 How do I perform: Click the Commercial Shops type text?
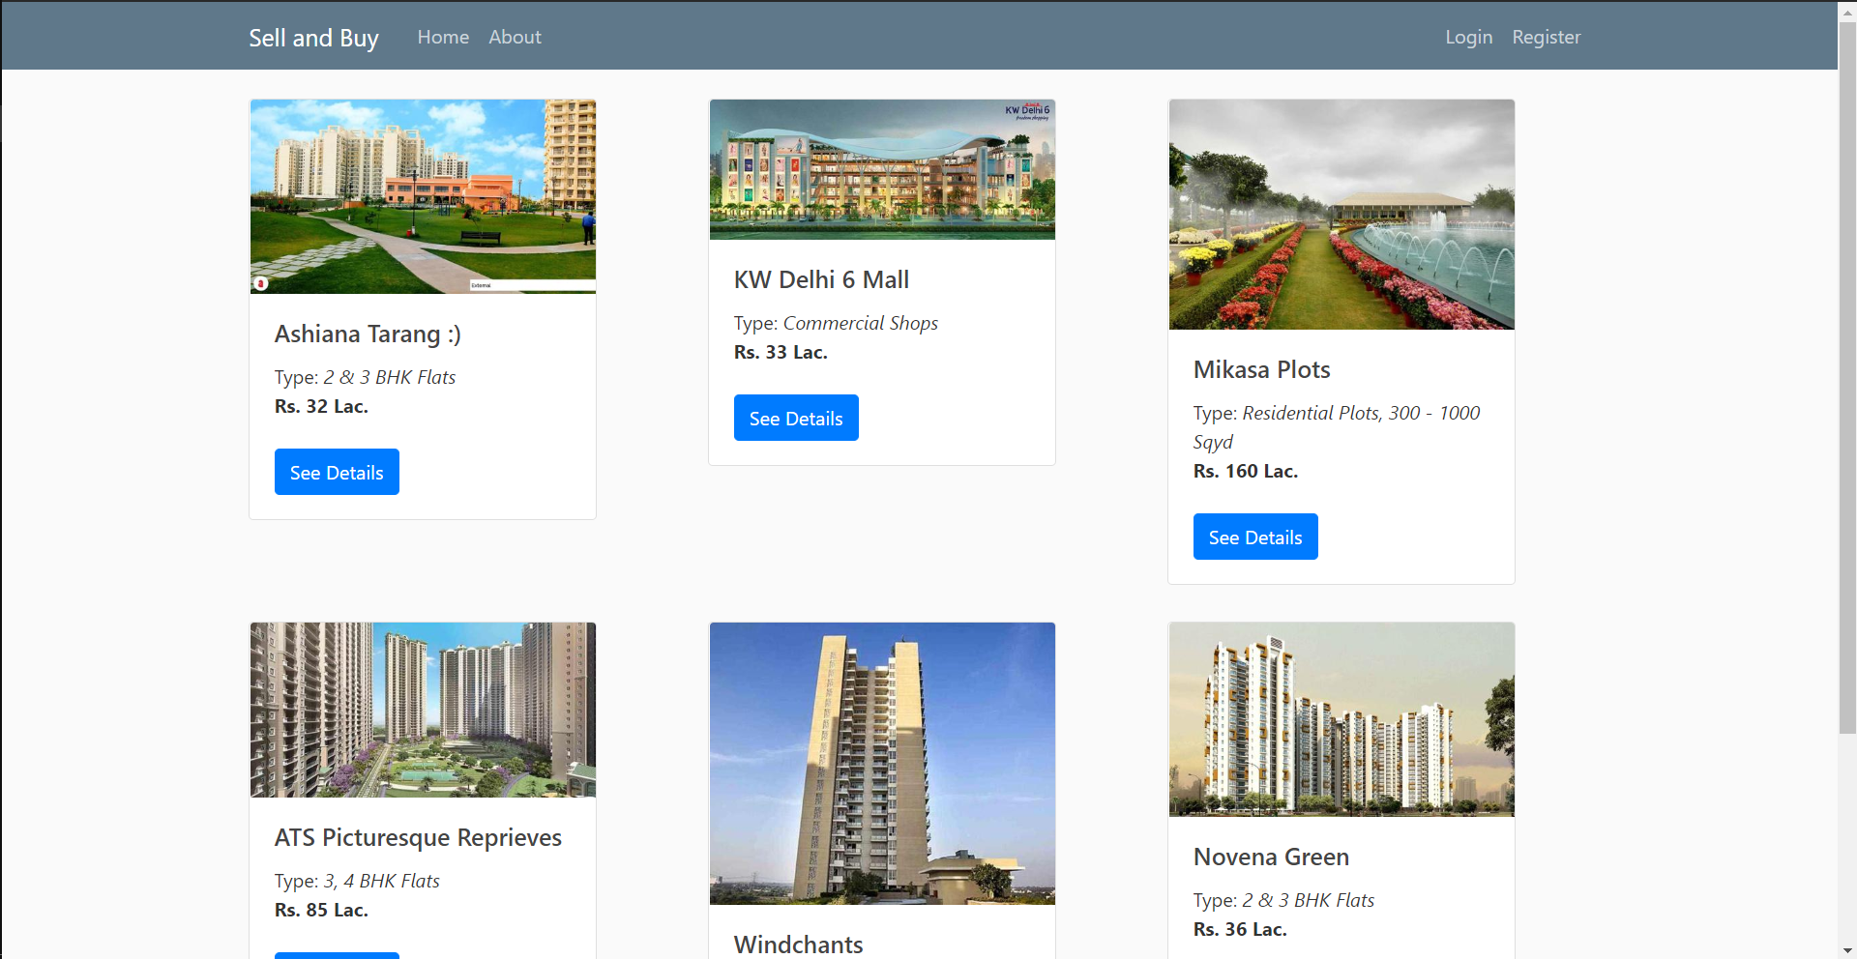(860, 323)
